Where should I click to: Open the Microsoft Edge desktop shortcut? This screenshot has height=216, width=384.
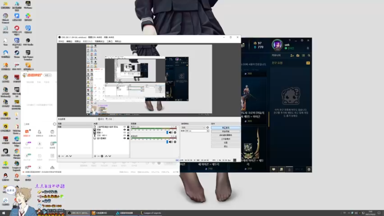17,141
